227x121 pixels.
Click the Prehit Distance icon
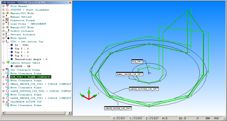pyautogui.click(x=7, y=31)
